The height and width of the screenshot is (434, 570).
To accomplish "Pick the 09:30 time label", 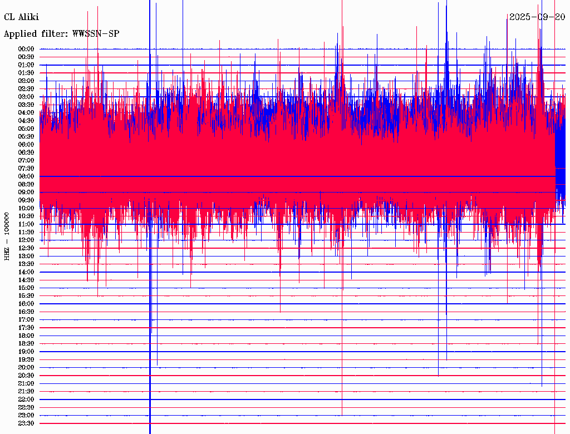I will tap(26, 200).
